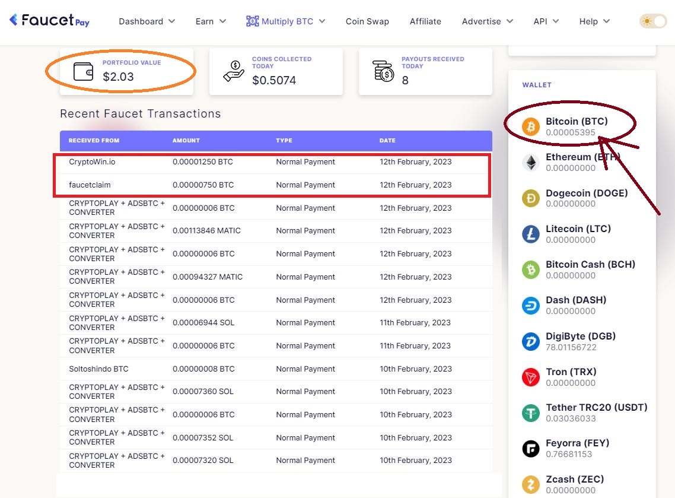
Task: Click the Litecoin coin icon
Action: pyautogui.click(x=531, y=234)
